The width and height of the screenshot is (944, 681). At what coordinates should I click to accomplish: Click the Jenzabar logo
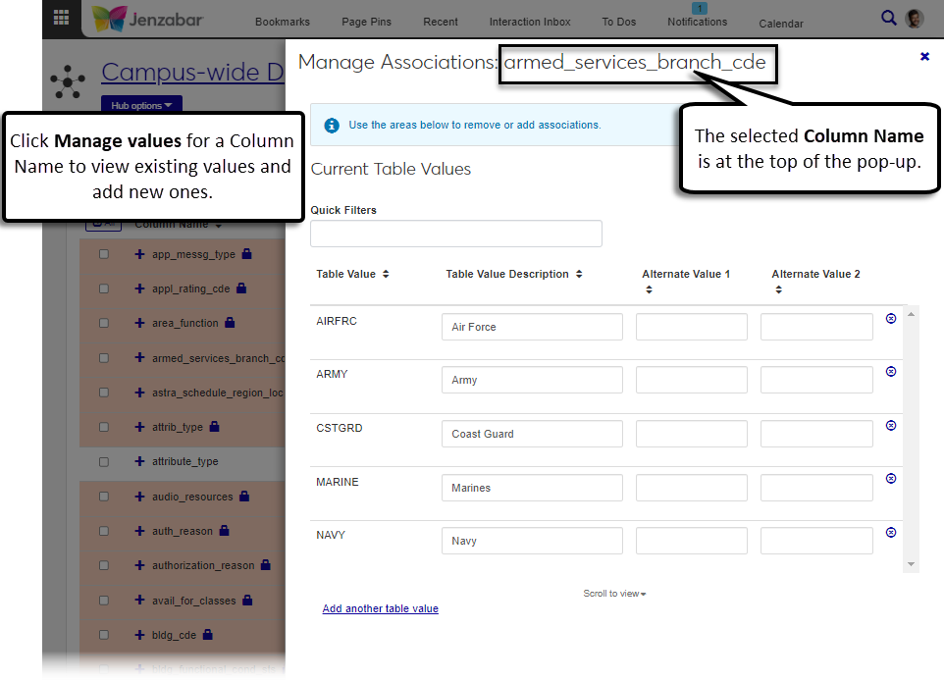[147, 20]
